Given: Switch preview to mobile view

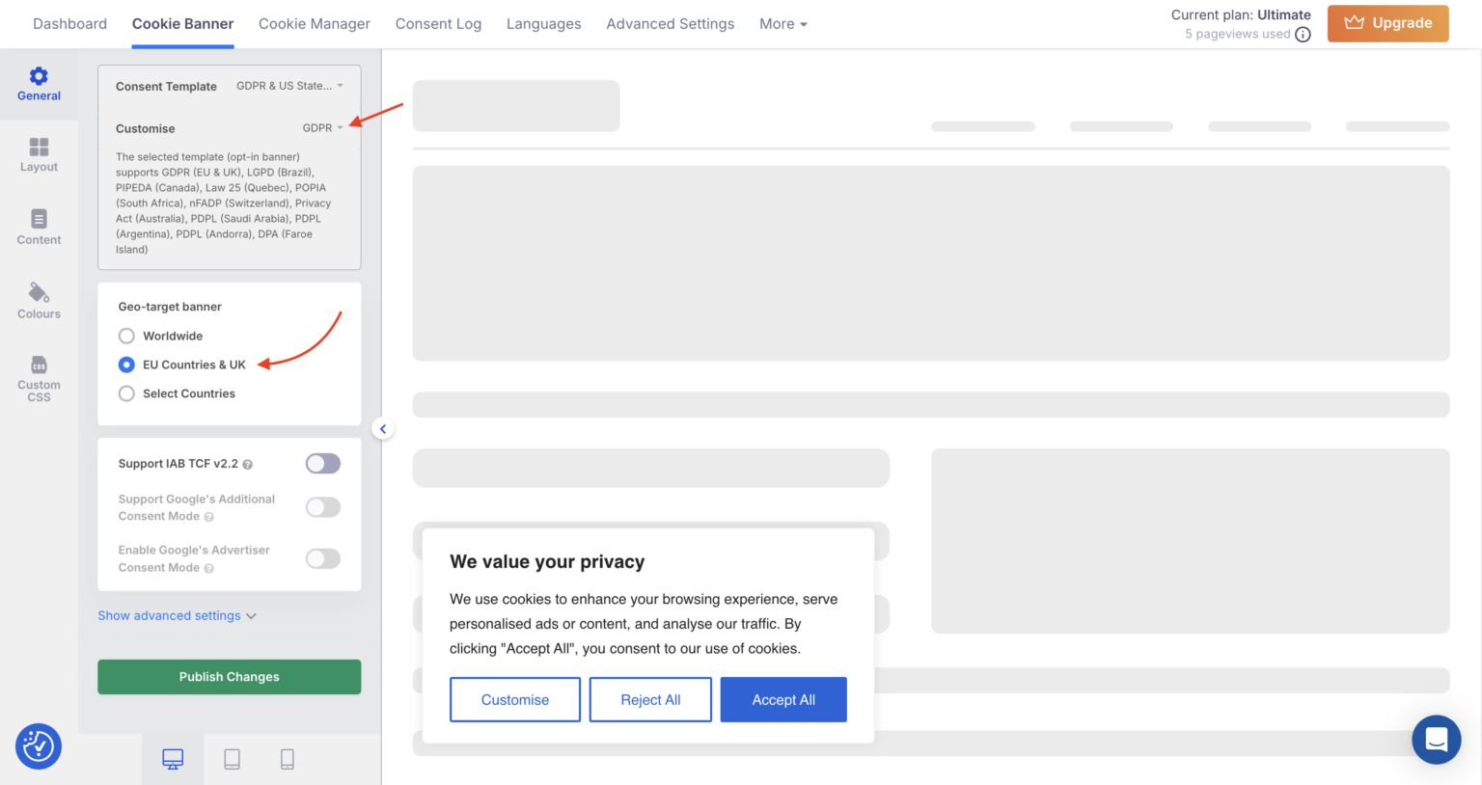Looking at the screenshot, I should (287, 759).
